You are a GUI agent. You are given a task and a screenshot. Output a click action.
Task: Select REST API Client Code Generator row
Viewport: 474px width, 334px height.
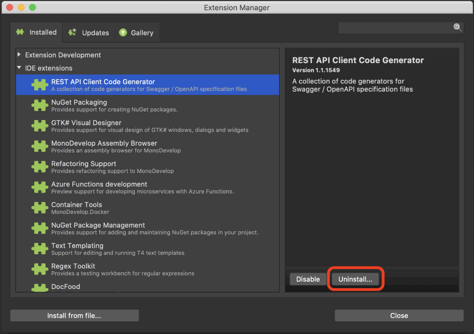point(148,85)
